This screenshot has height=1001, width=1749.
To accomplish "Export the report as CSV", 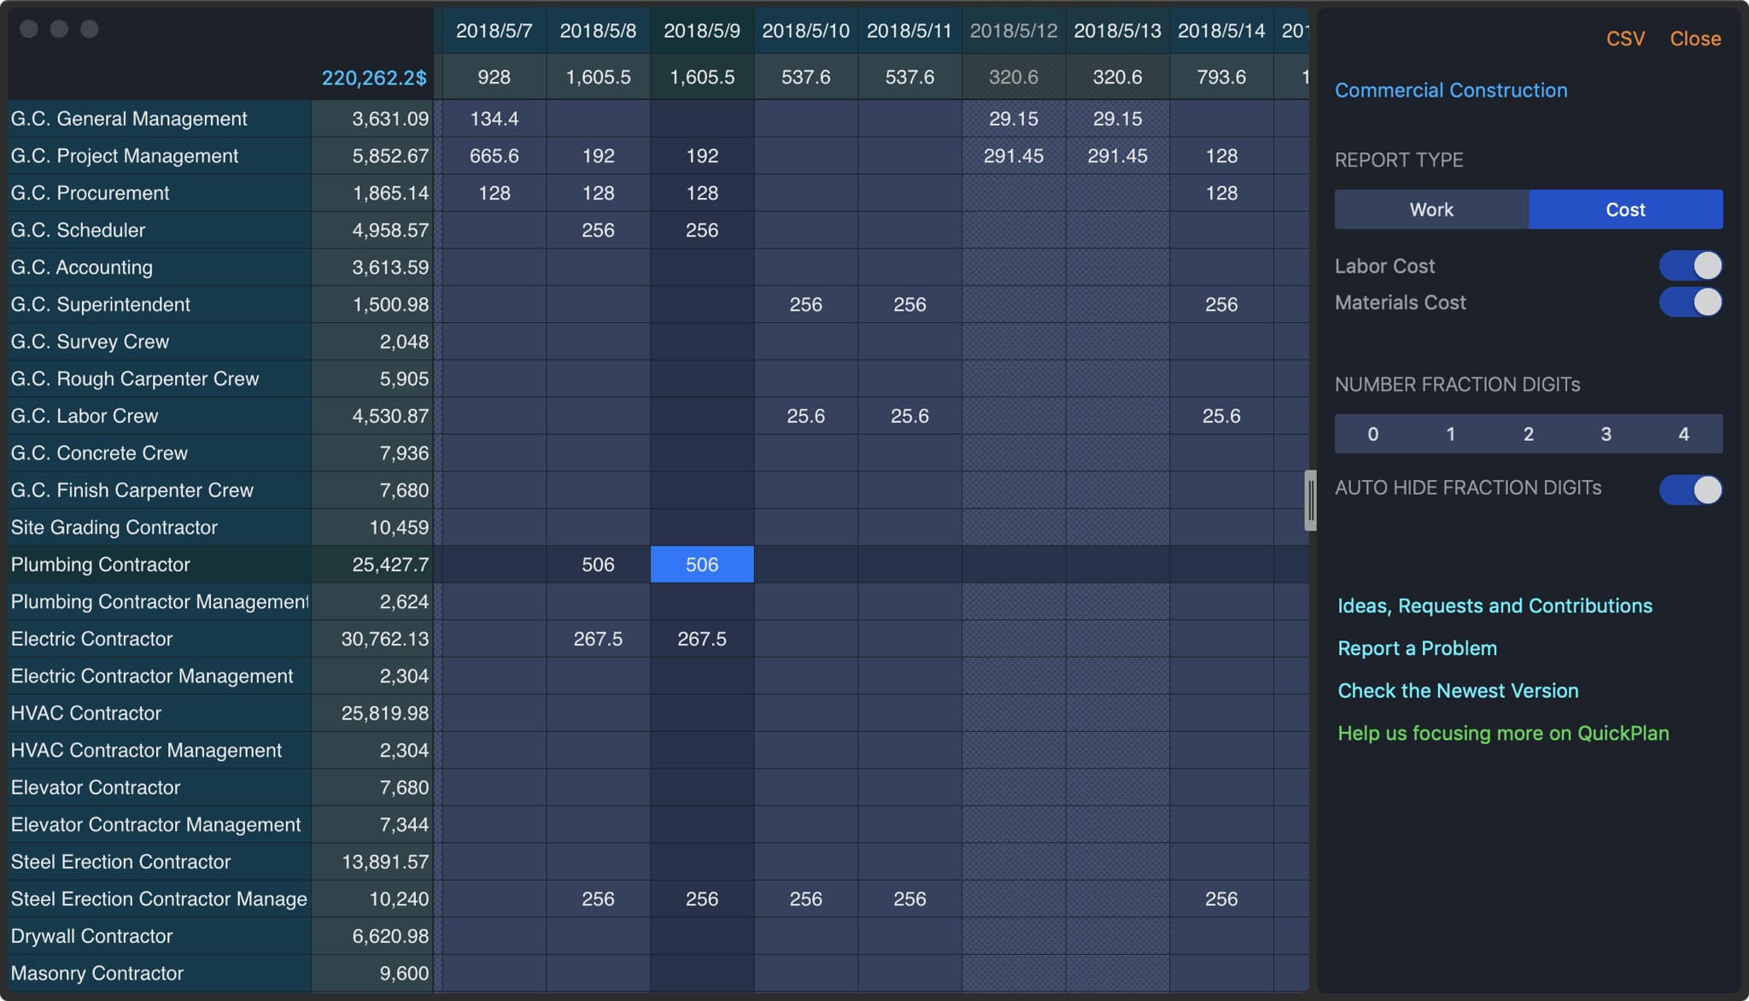I will click(x=1627, y=38).
